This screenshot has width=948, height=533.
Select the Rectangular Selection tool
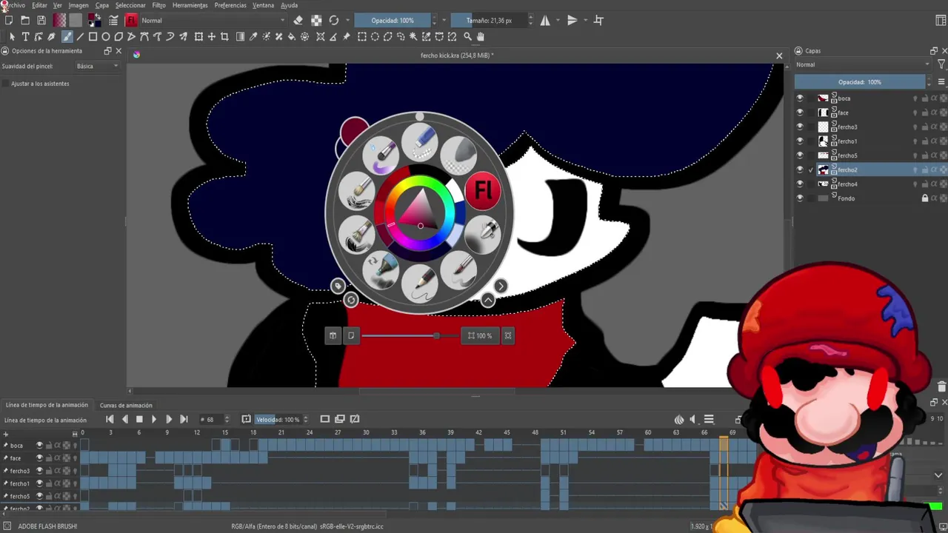(x=362, y=36)
